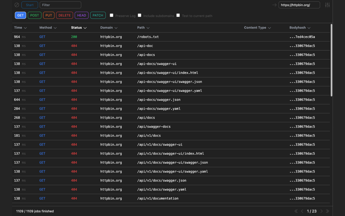
Task: Toggle the HEAD method filter
Action: coord(82,15)
